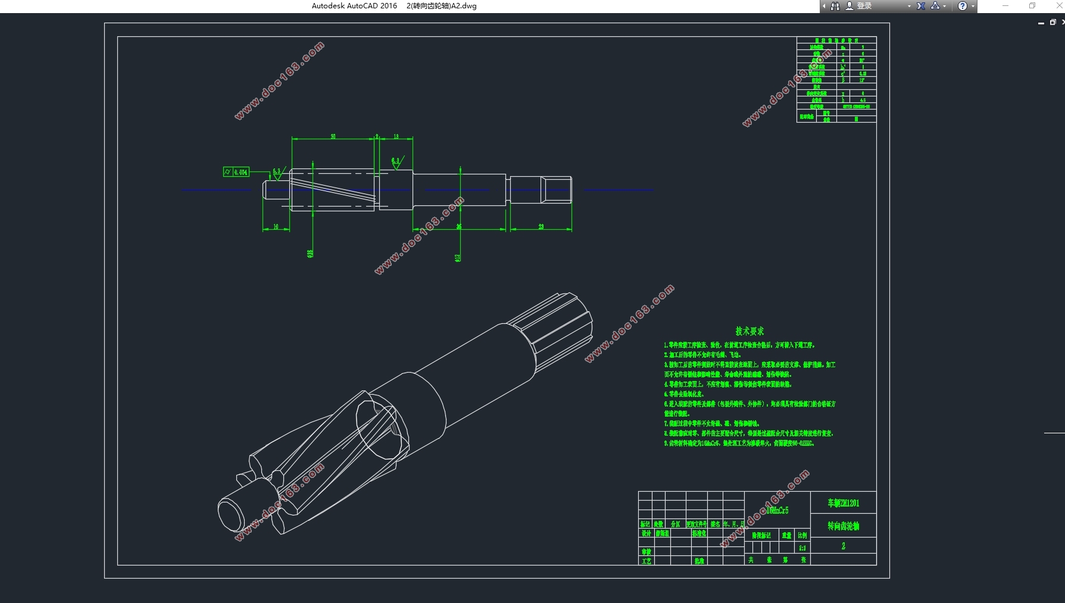Select the 技术要求 heading text
This screenshot has width=1065, height=603.
(x=749, y=331)
